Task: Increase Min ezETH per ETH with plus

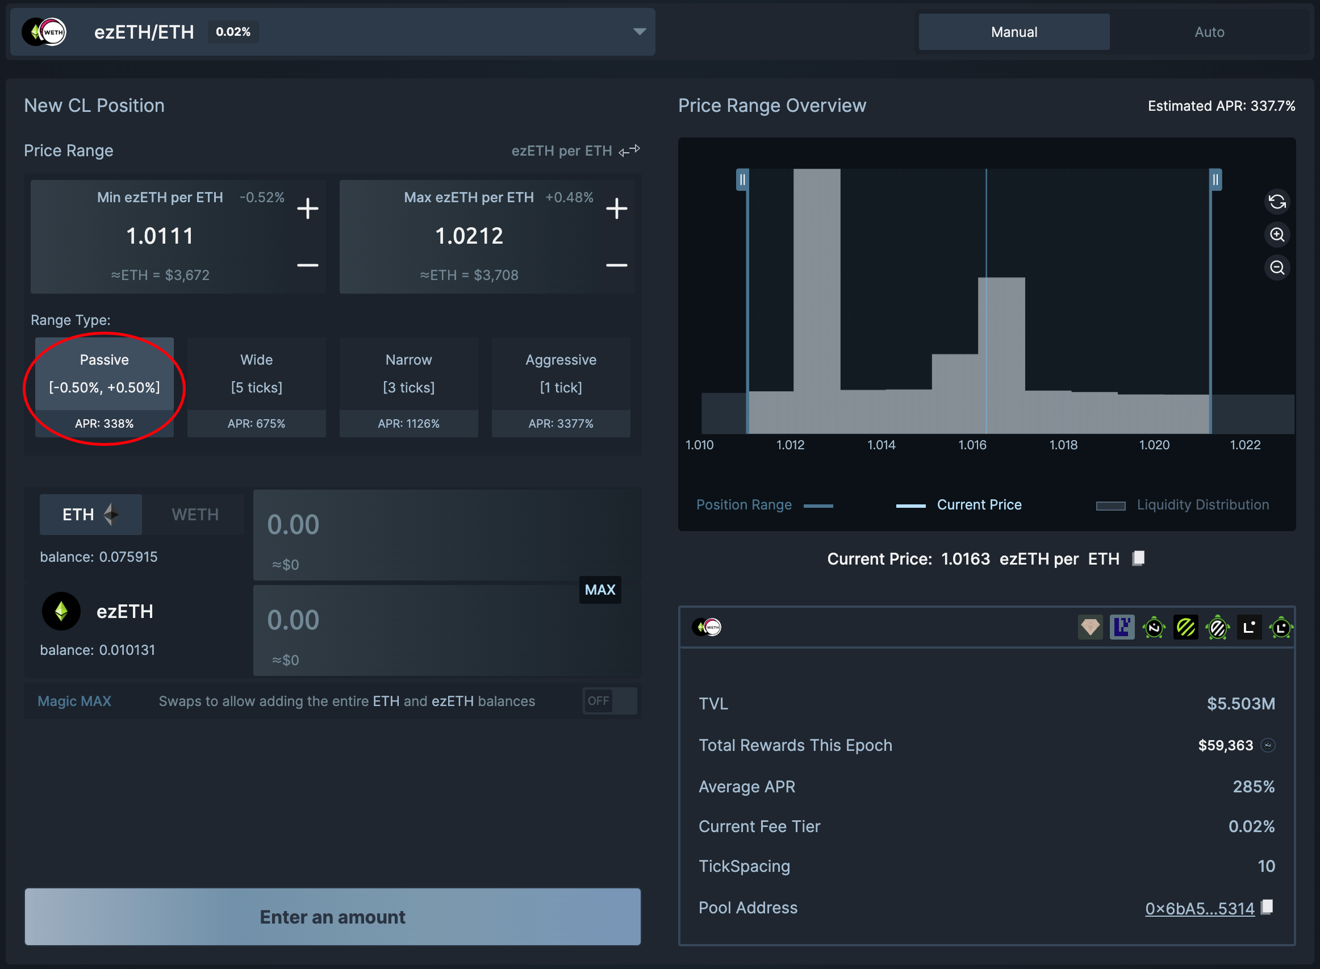Action: [307, 208]
